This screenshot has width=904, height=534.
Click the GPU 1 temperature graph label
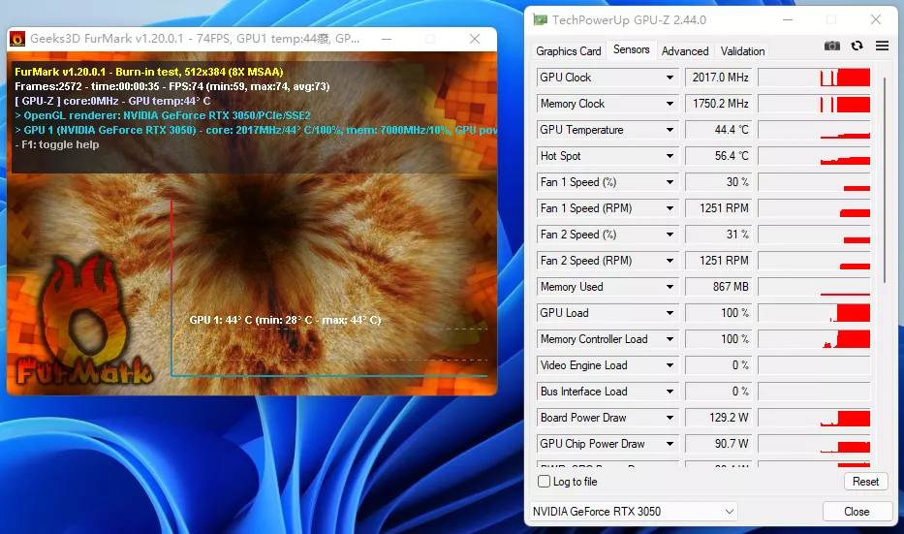pyautogui.click(x=285, y=320)
